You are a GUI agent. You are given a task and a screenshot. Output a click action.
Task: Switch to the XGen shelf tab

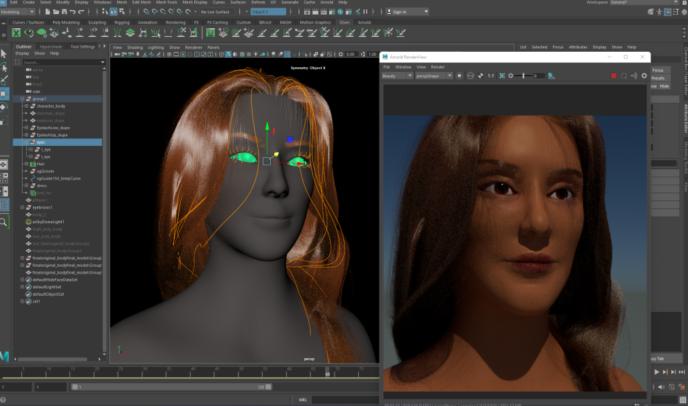click(345, 22)
